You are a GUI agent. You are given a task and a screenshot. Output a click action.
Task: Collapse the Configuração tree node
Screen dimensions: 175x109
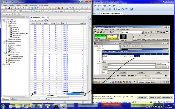point(4,22)
